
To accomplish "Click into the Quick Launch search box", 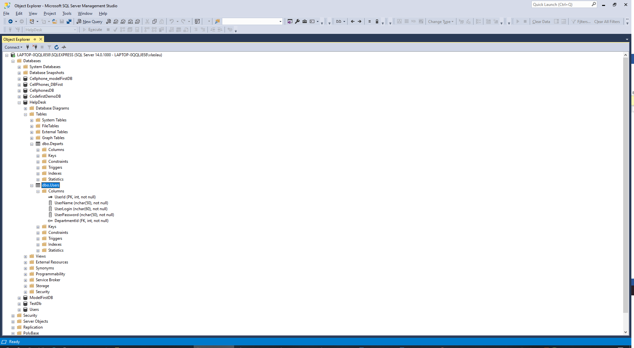I will [561, 4].
